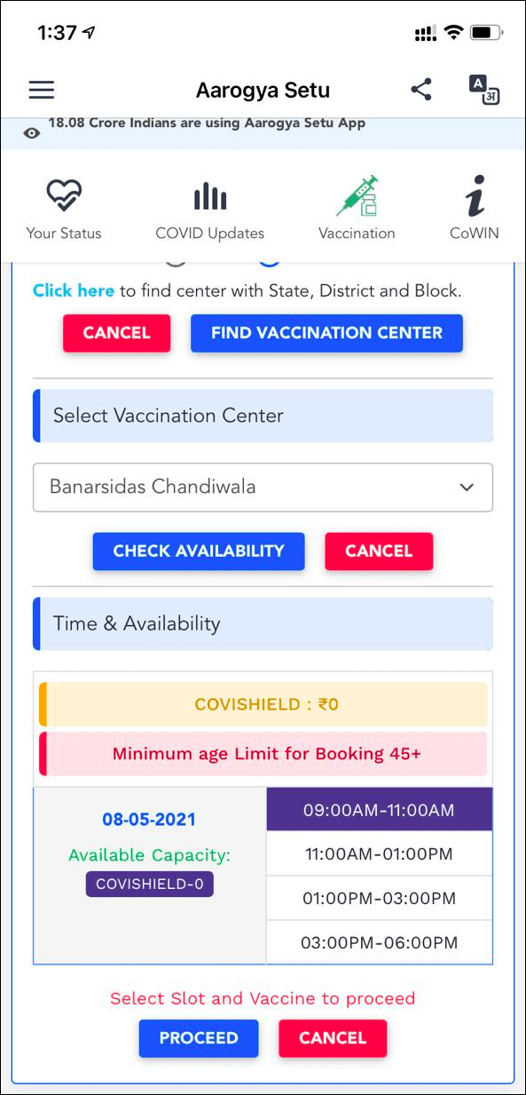Image resolution: width=526 pixels, height=1095 pixels.
Task: Select the Vaccination syringe icon
Action: (x=357, y=195)
